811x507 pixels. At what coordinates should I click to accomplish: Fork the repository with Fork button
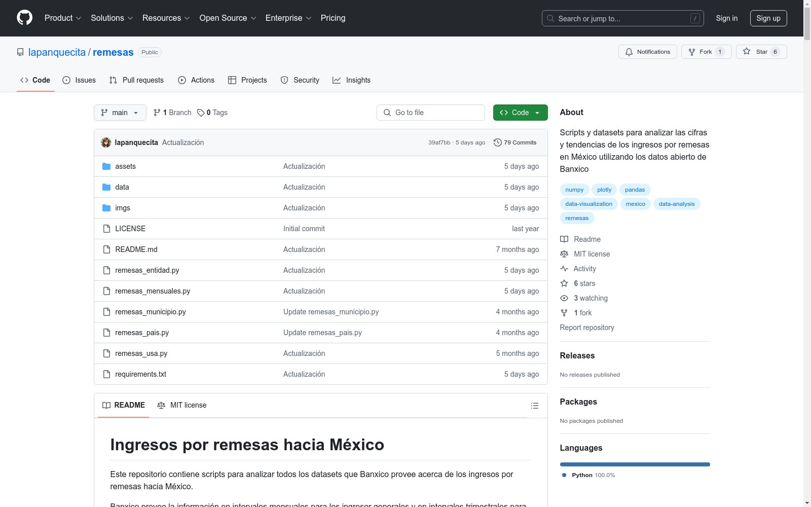point(707,52)
